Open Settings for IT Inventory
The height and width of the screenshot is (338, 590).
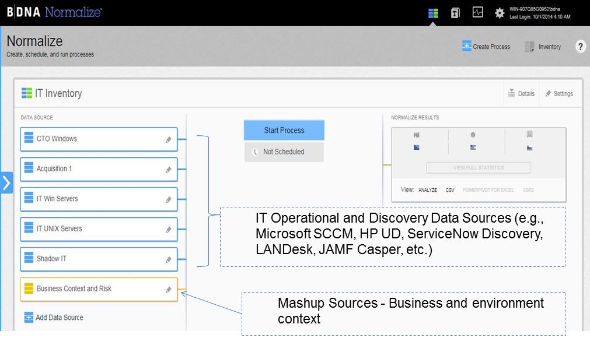pos(558,93)
